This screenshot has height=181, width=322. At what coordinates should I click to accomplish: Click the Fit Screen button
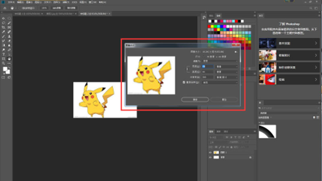57,8
